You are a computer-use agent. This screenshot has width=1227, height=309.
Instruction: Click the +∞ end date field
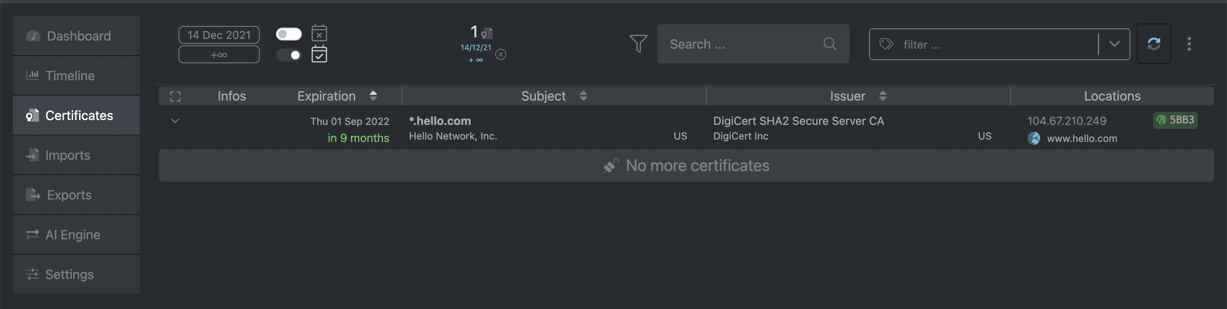[x=219, y=54]
